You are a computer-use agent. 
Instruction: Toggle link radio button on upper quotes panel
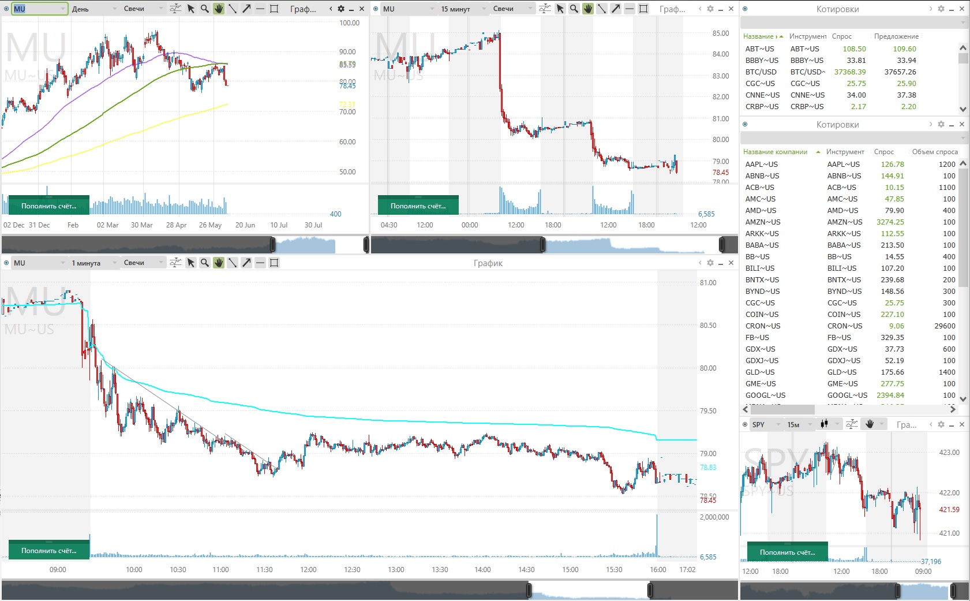point(744,9)
